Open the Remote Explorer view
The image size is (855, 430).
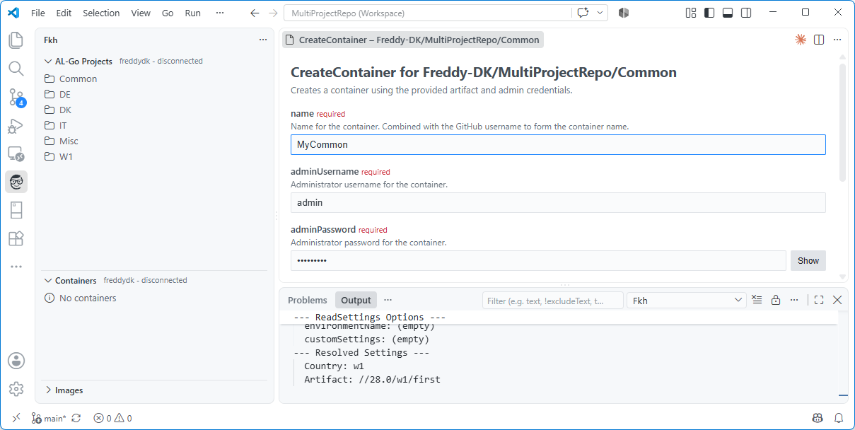pos(16,153)
